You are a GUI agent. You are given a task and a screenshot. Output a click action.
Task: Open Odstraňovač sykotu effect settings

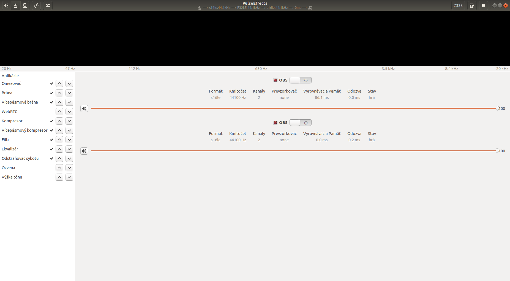(x=20, y=158)
